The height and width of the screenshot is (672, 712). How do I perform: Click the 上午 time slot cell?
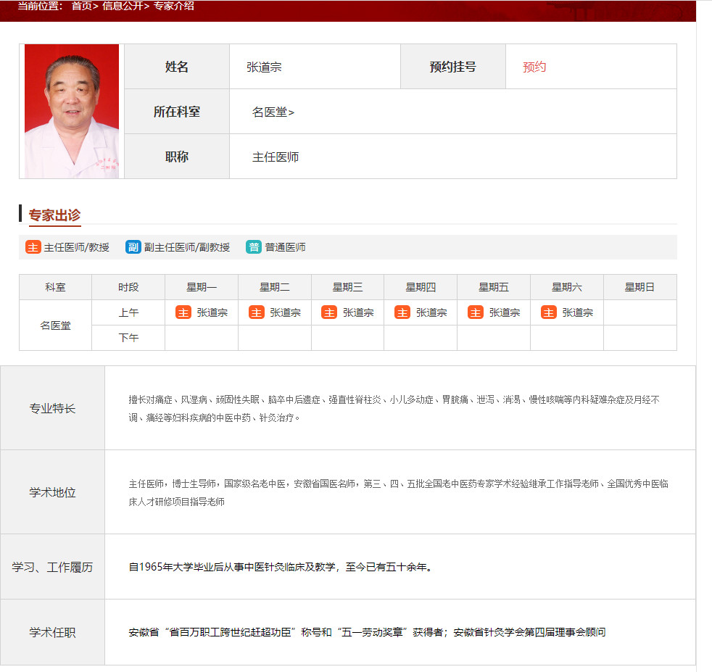pos(128,312)
